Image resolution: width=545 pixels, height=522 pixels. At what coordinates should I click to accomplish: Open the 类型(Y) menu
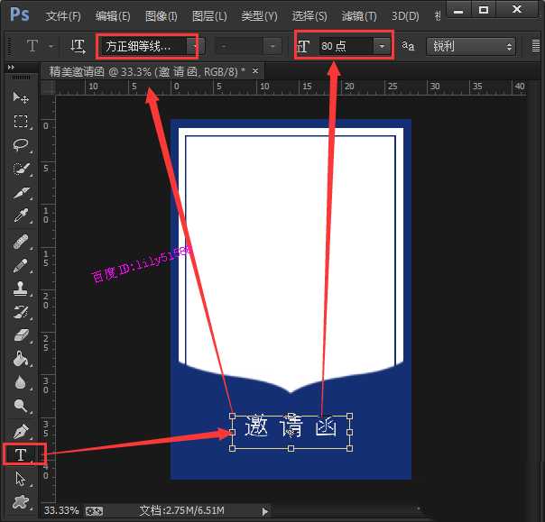[x=259, y=16]
